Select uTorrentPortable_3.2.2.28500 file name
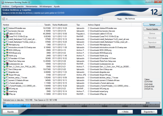Viewport: 163px width, 116px height. (x=23, y=86)
